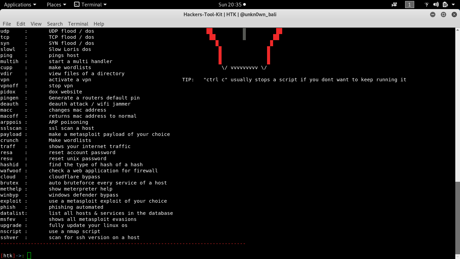Viewport: 460px width, 259px height.
Task: Minimize the Hackers-Tool-Kit window
Action: tap(433, 15)
